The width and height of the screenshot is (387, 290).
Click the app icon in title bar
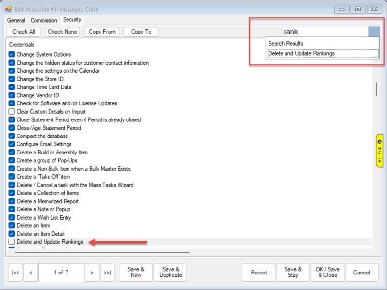pos(8,9)
